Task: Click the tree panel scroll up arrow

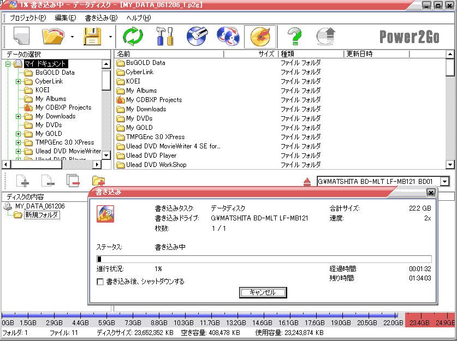Action: [106, 64]
